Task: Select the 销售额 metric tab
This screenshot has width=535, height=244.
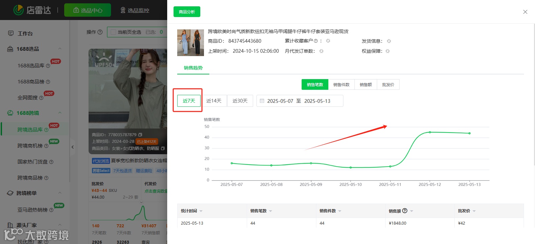Action: point(366,84)
